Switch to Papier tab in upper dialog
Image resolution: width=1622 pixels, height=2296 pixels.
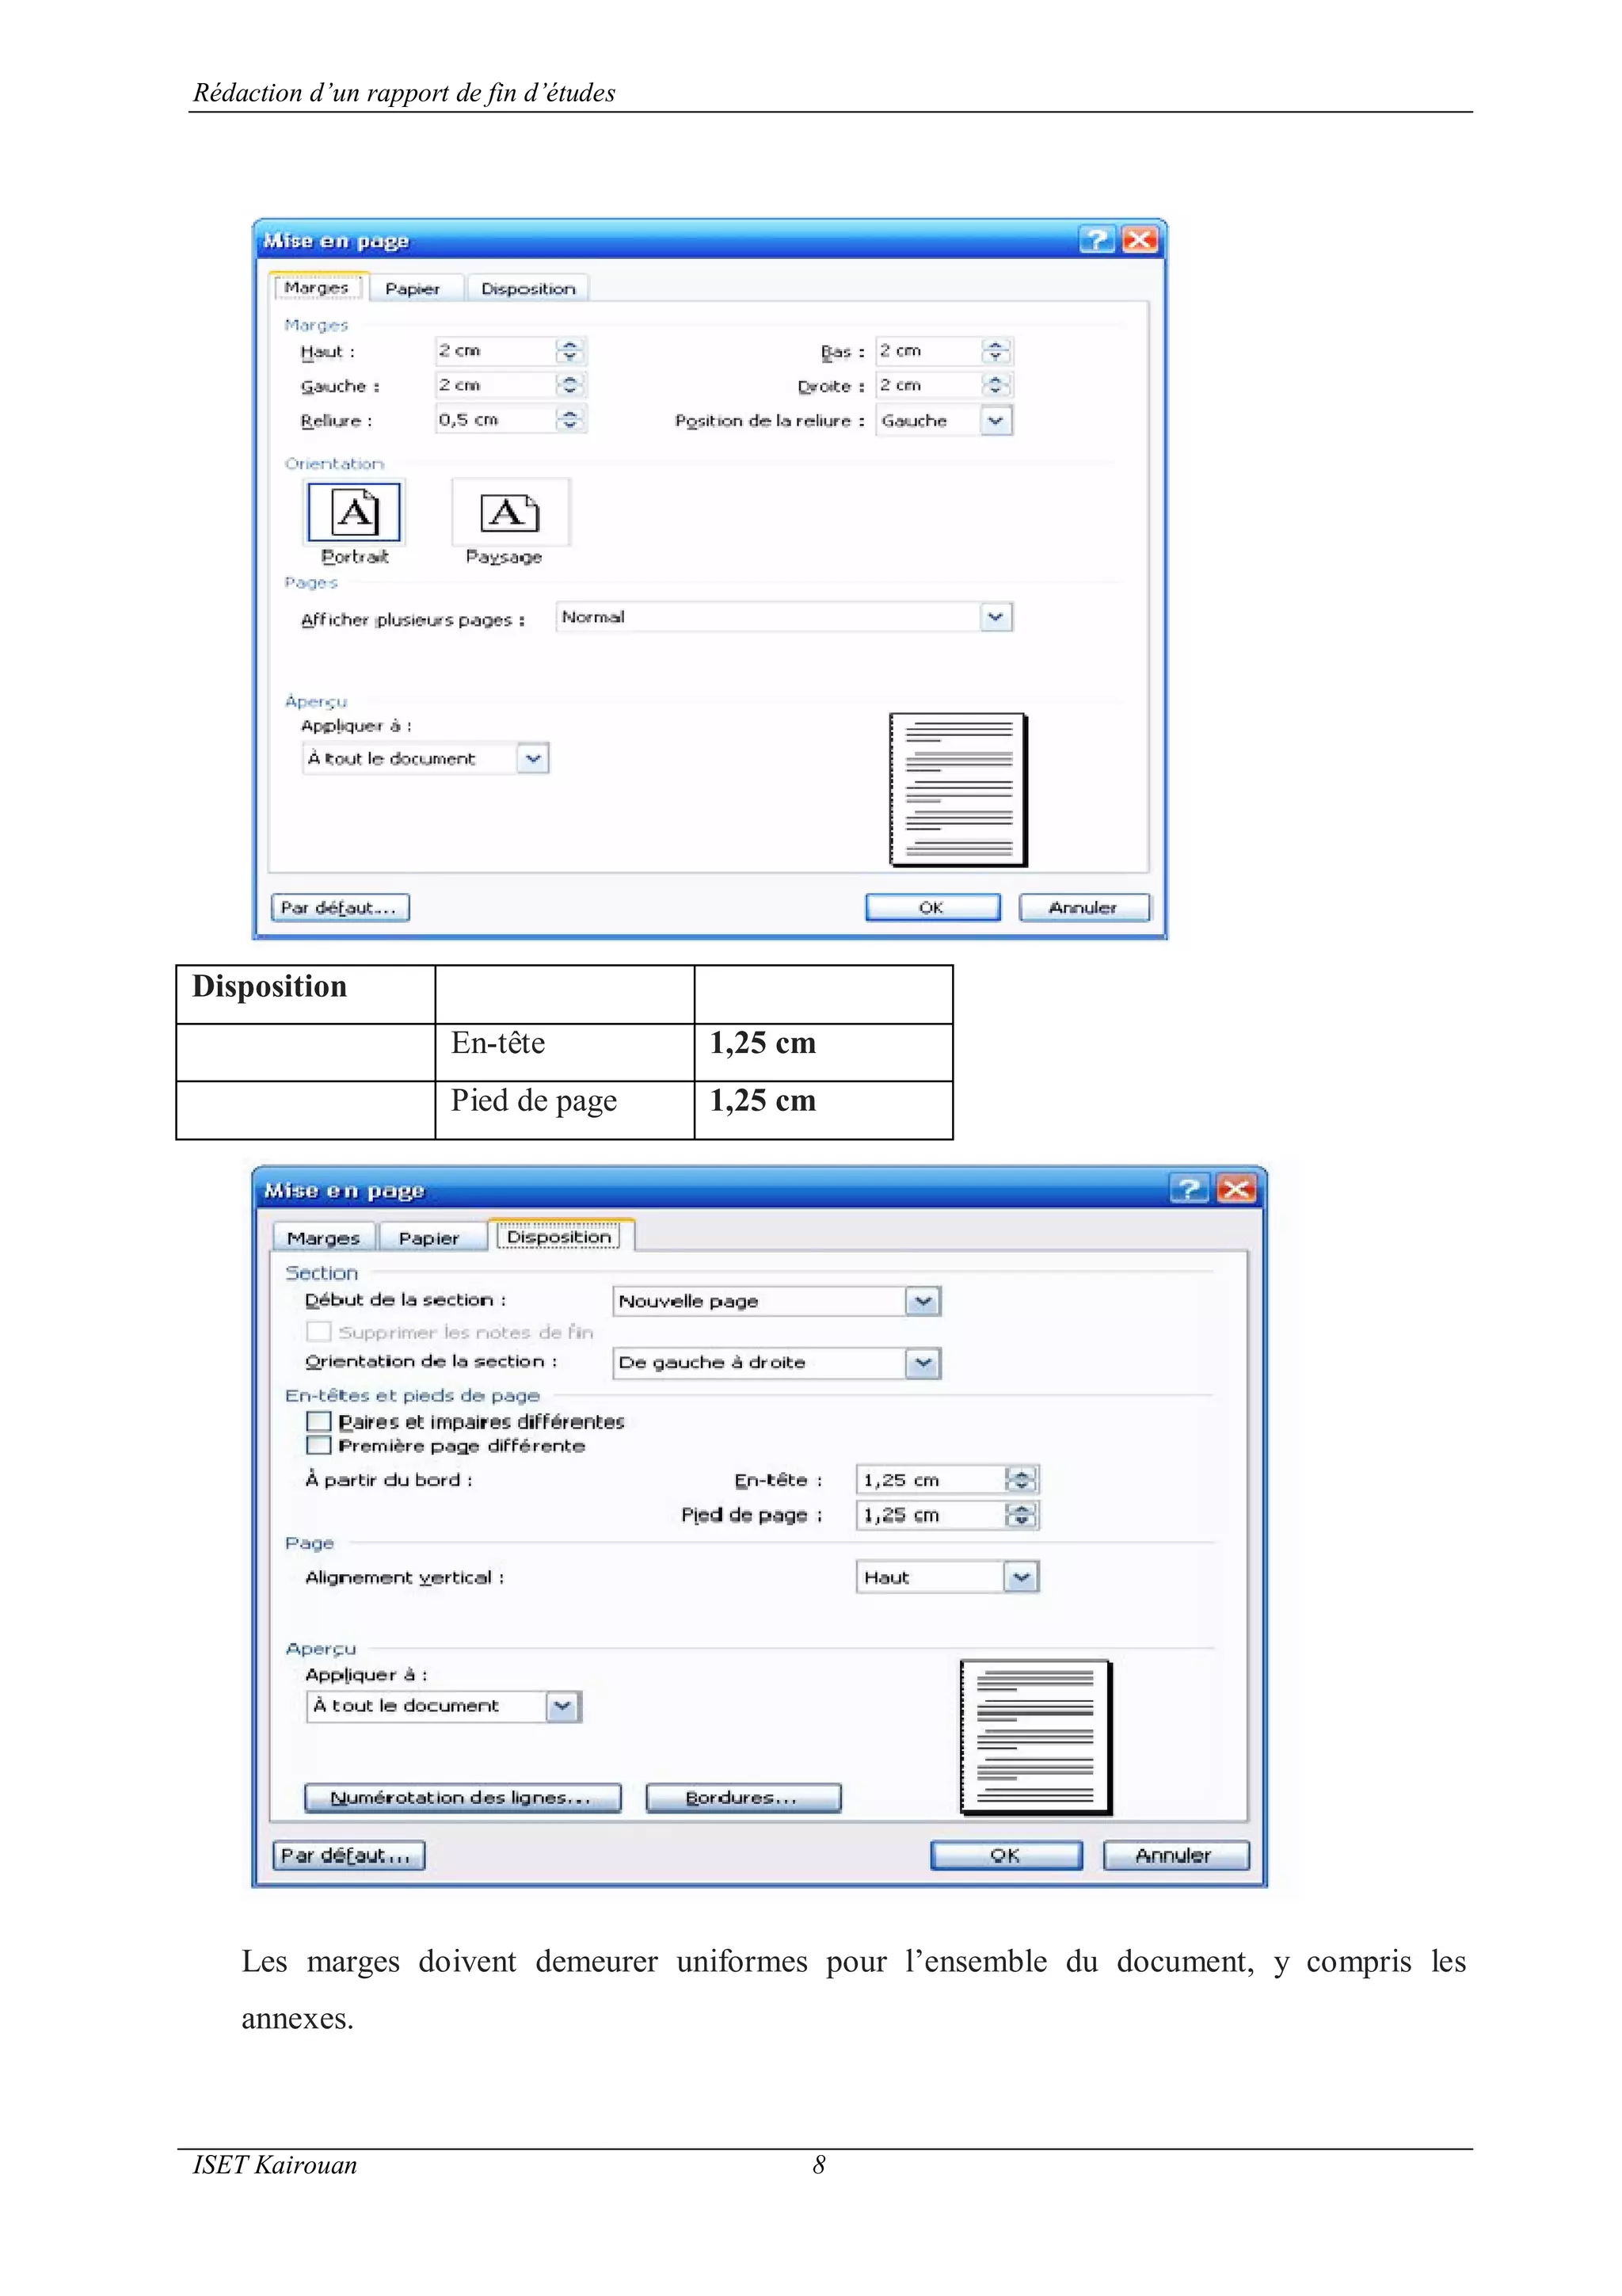tap(413, 289)
